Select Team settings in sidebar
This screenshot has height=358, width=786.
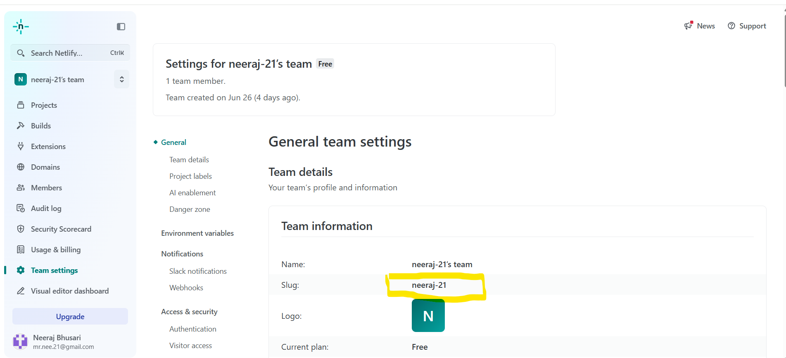coord(54,270)
